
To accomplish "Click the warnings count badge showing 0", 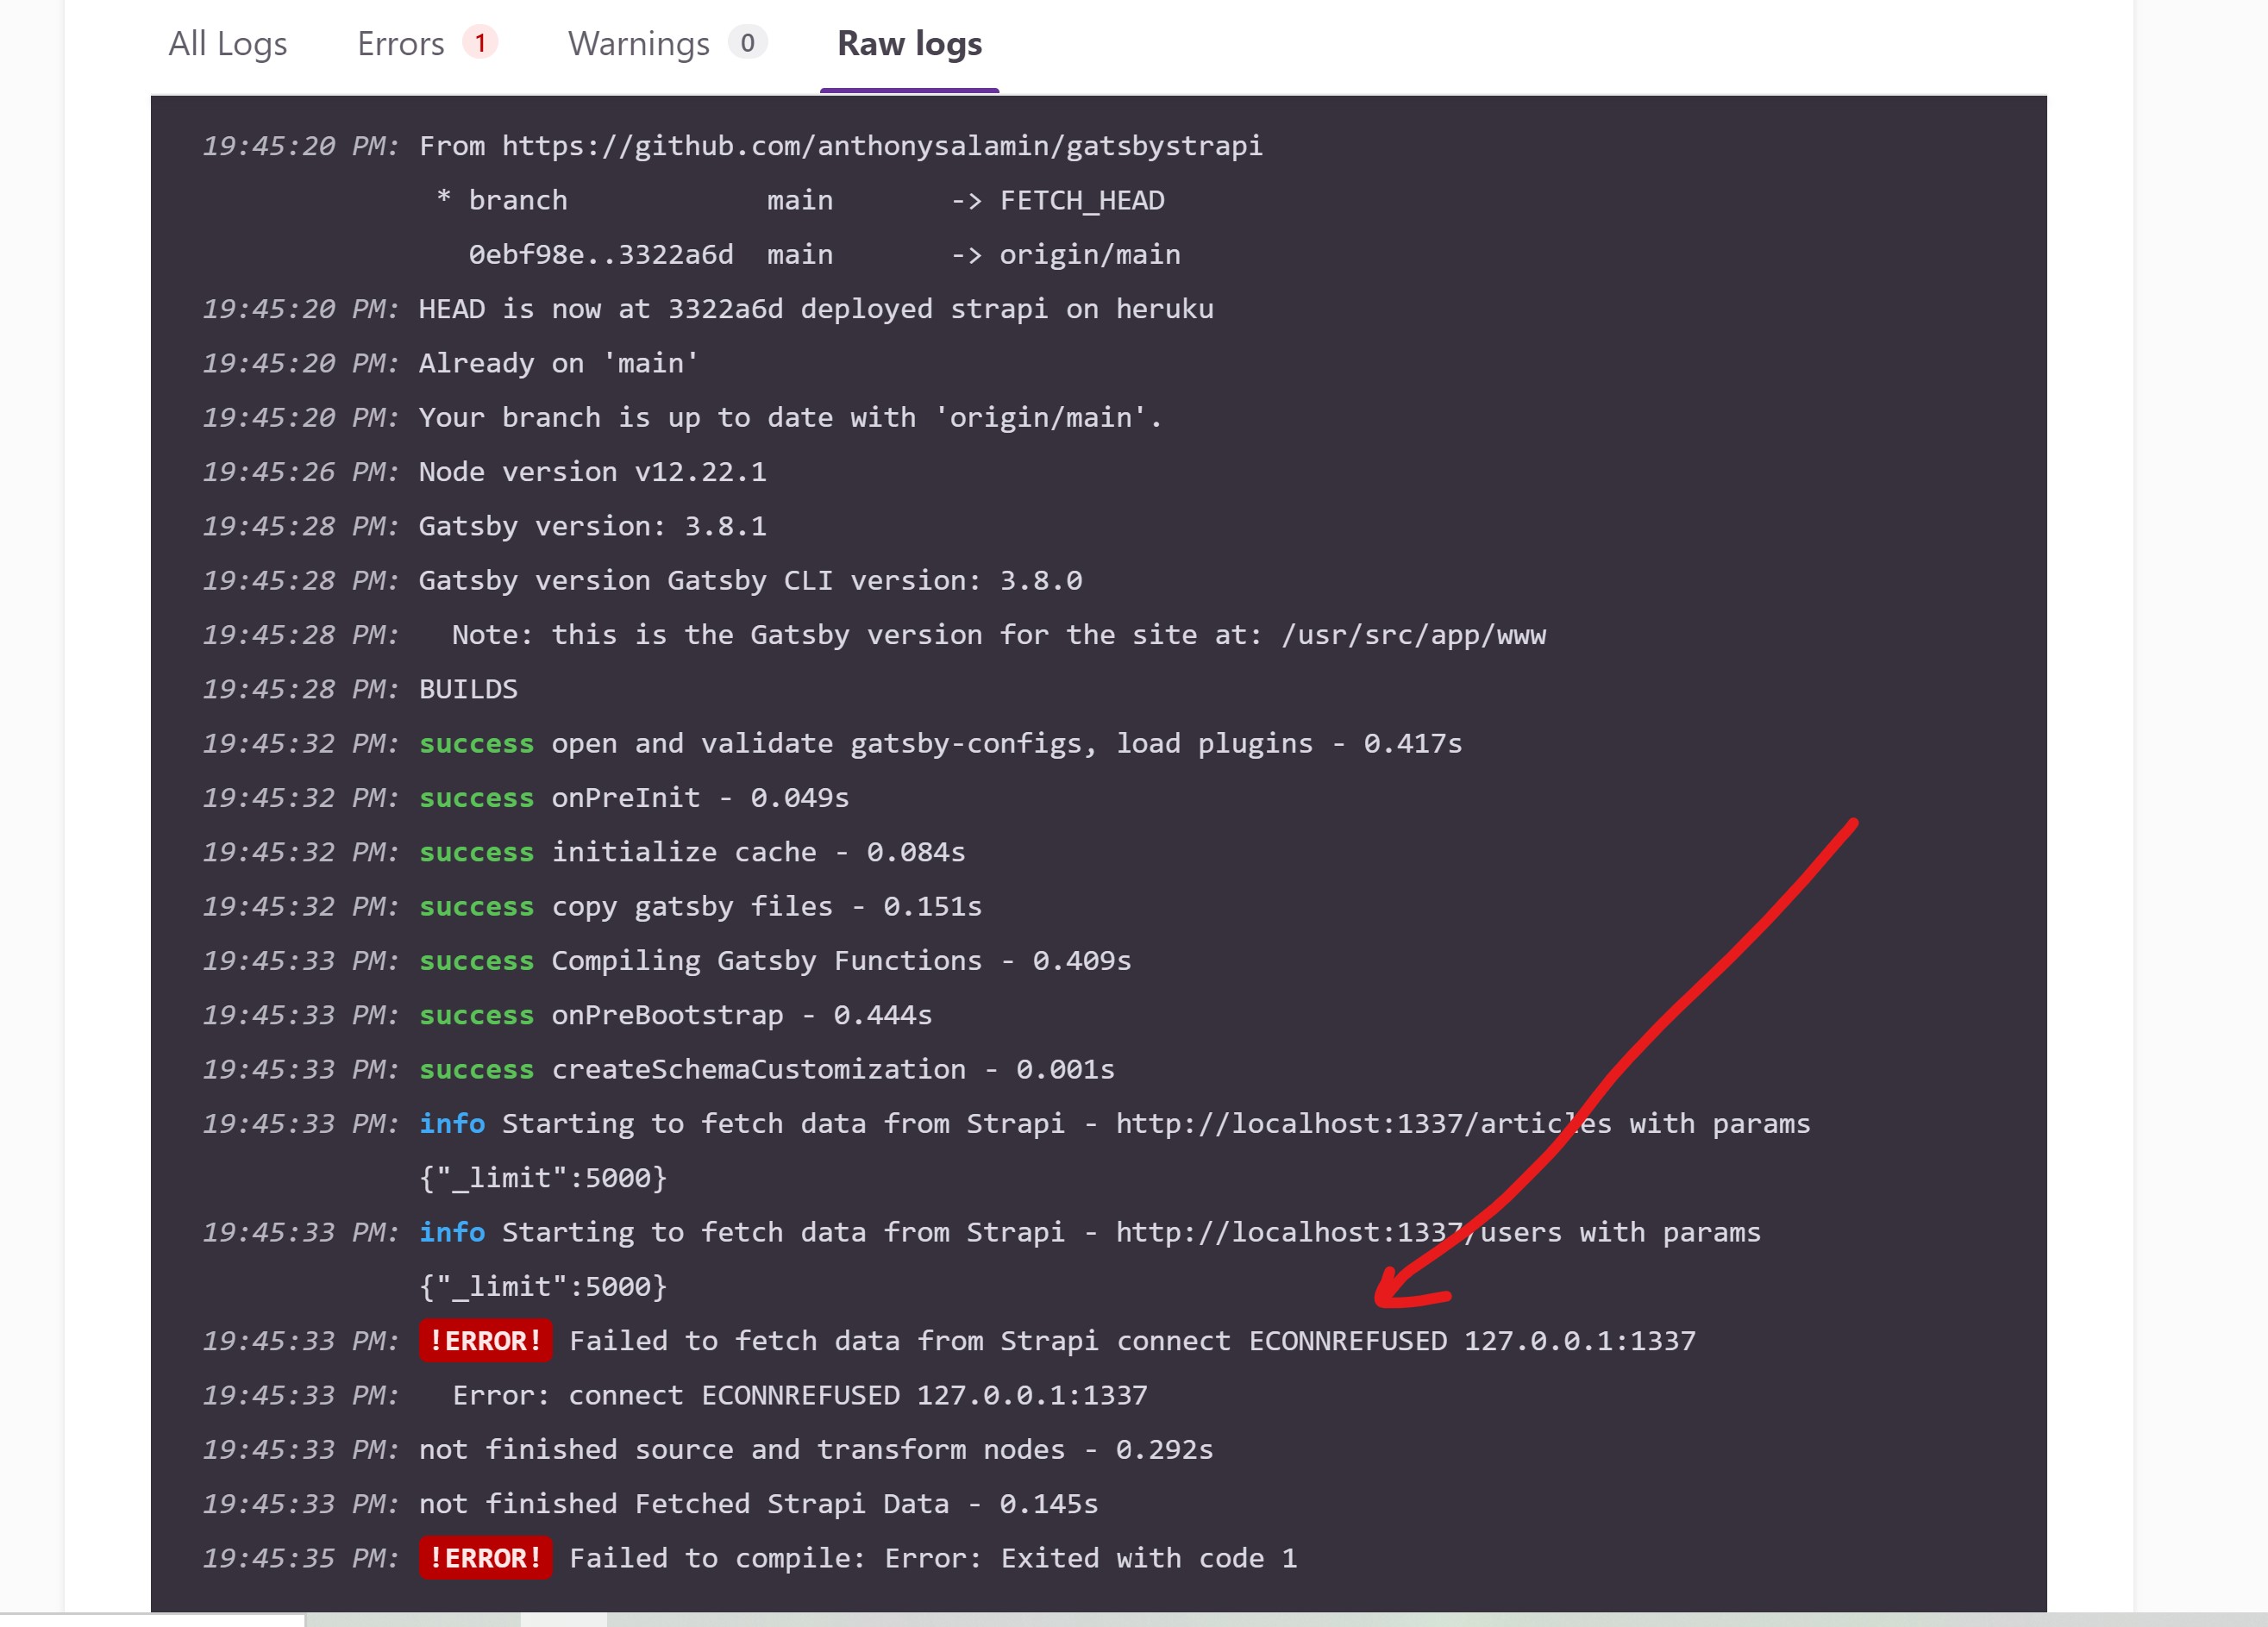I will click(x=747, y=43).
